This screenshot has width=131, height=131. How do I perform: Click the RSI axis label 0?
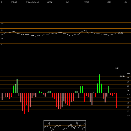point(1,45)
